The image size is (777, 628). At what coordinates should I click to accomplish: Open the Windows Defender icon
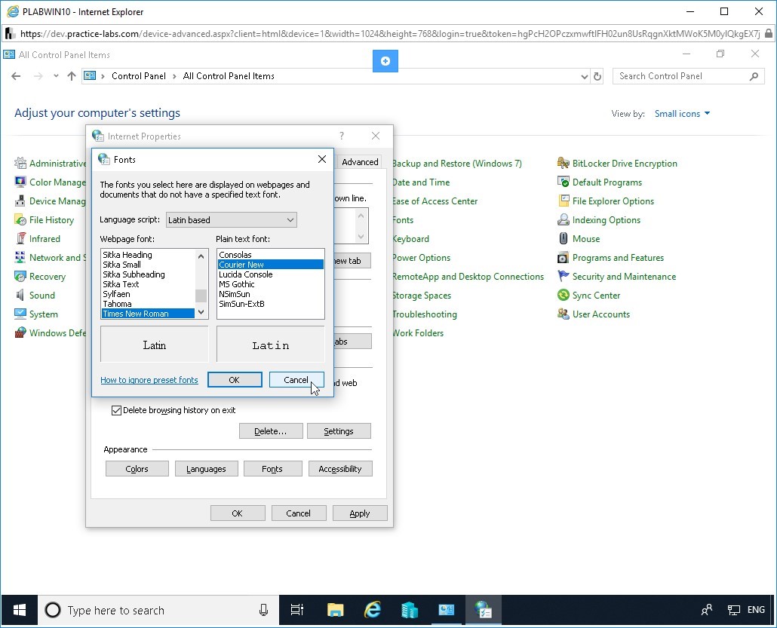[20, 332]
